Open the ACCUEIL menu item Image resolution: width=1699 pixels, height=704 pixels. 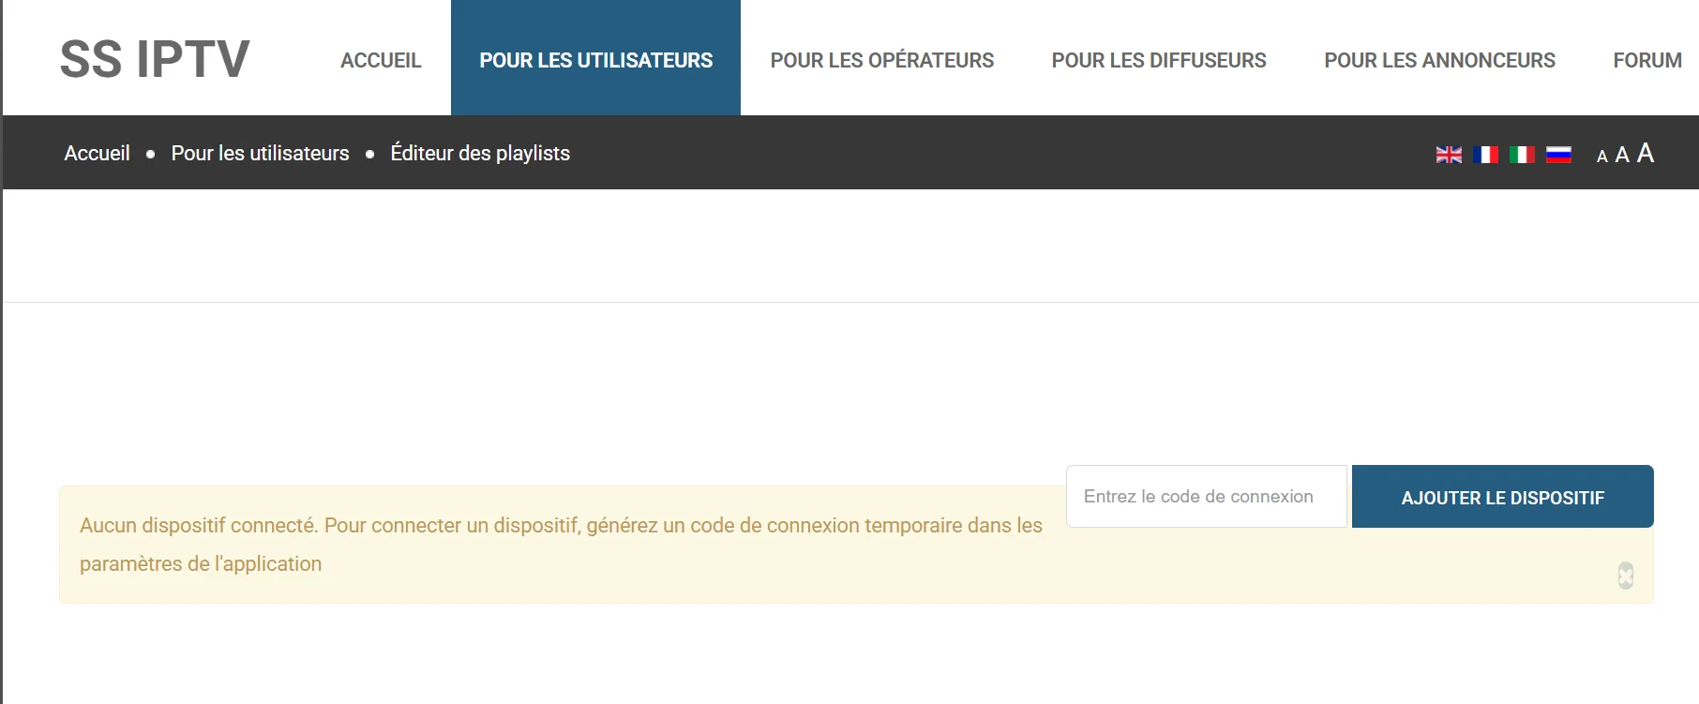coord(381,60)
